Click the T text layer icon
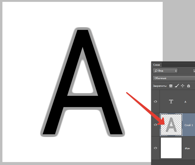This screenshot has width=195, height=165. 171,101
